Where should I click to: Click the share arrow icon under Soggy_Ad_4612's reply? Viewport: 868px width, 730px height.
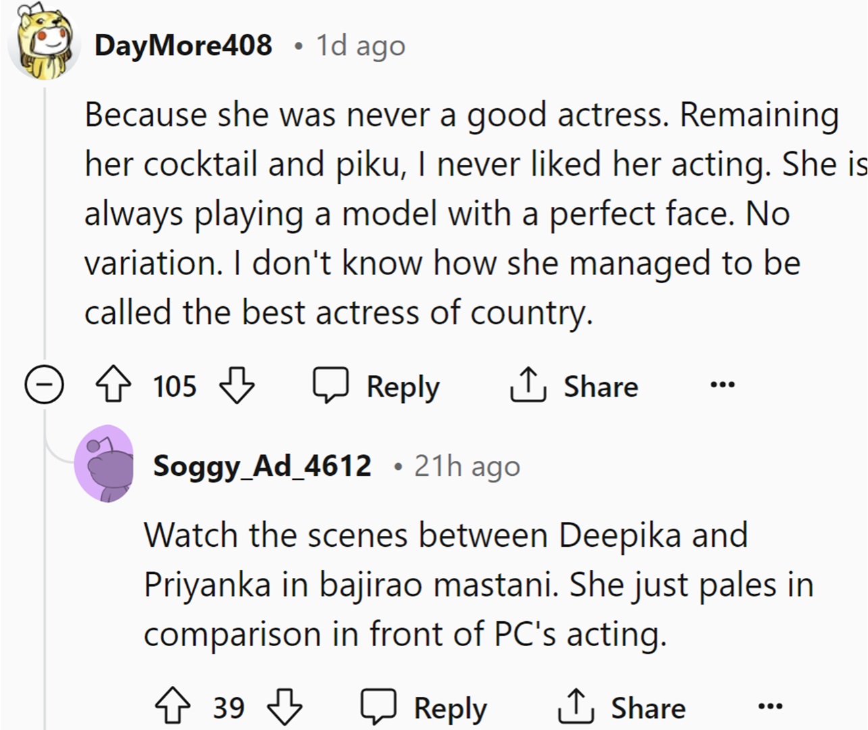pyautogui.click(x=576, y=707)
